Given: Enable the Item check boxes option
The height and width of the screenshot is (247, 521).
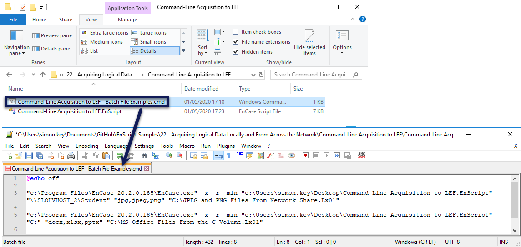Looking at the screenshot, I should coord(257,32).
